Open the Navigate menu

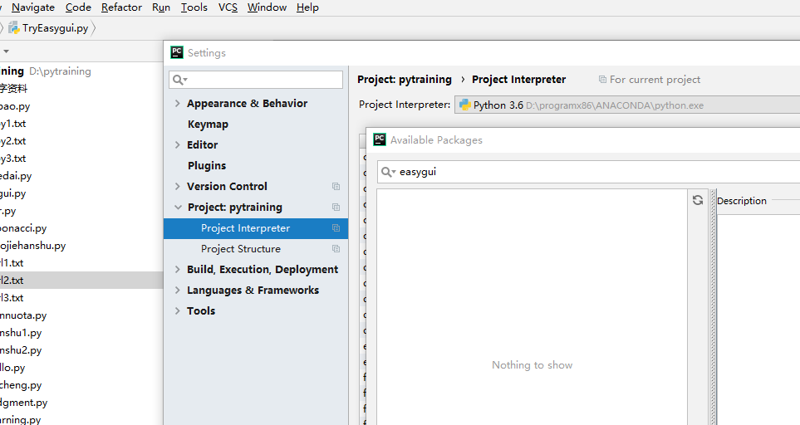(x=32, y=7)
